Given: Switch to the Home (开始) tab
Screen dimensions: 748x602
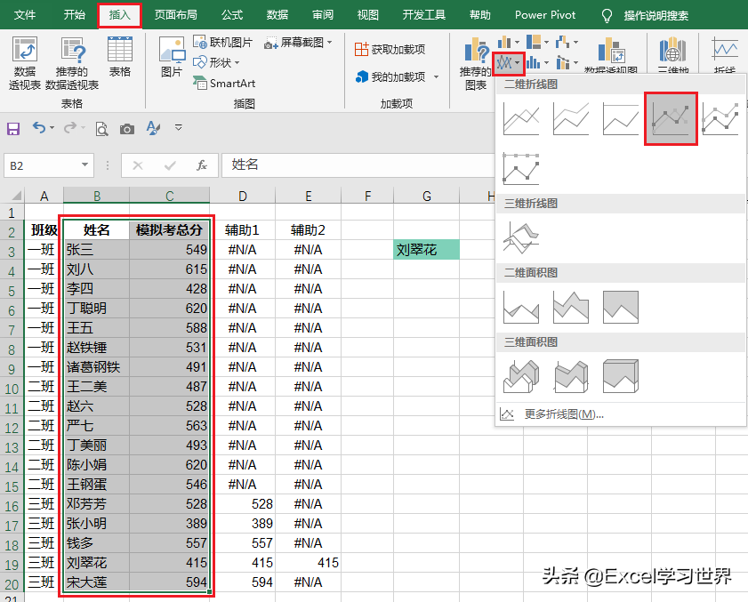Looking at the screenshot, I should tap(75, 15).
